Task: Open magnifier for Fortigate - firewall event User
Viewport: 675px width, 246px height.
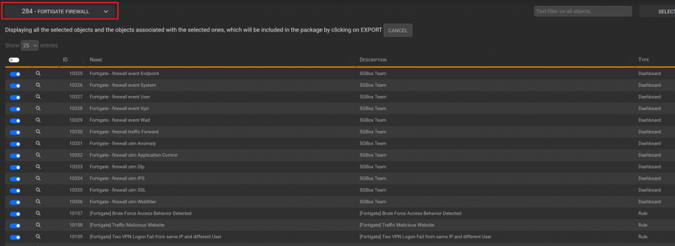Action: [x=38, y=97]
